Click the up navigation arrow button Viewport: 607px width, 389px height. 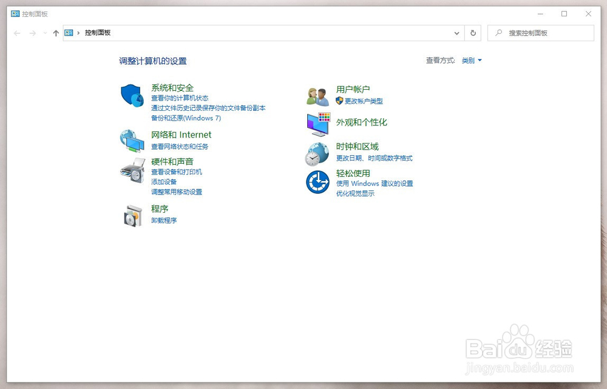tap(56, 33)
